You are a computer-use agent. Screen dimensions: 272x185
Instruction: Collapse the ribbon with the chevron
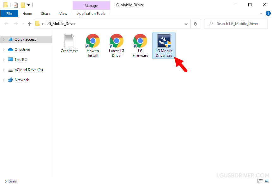(x=261, y=13)
